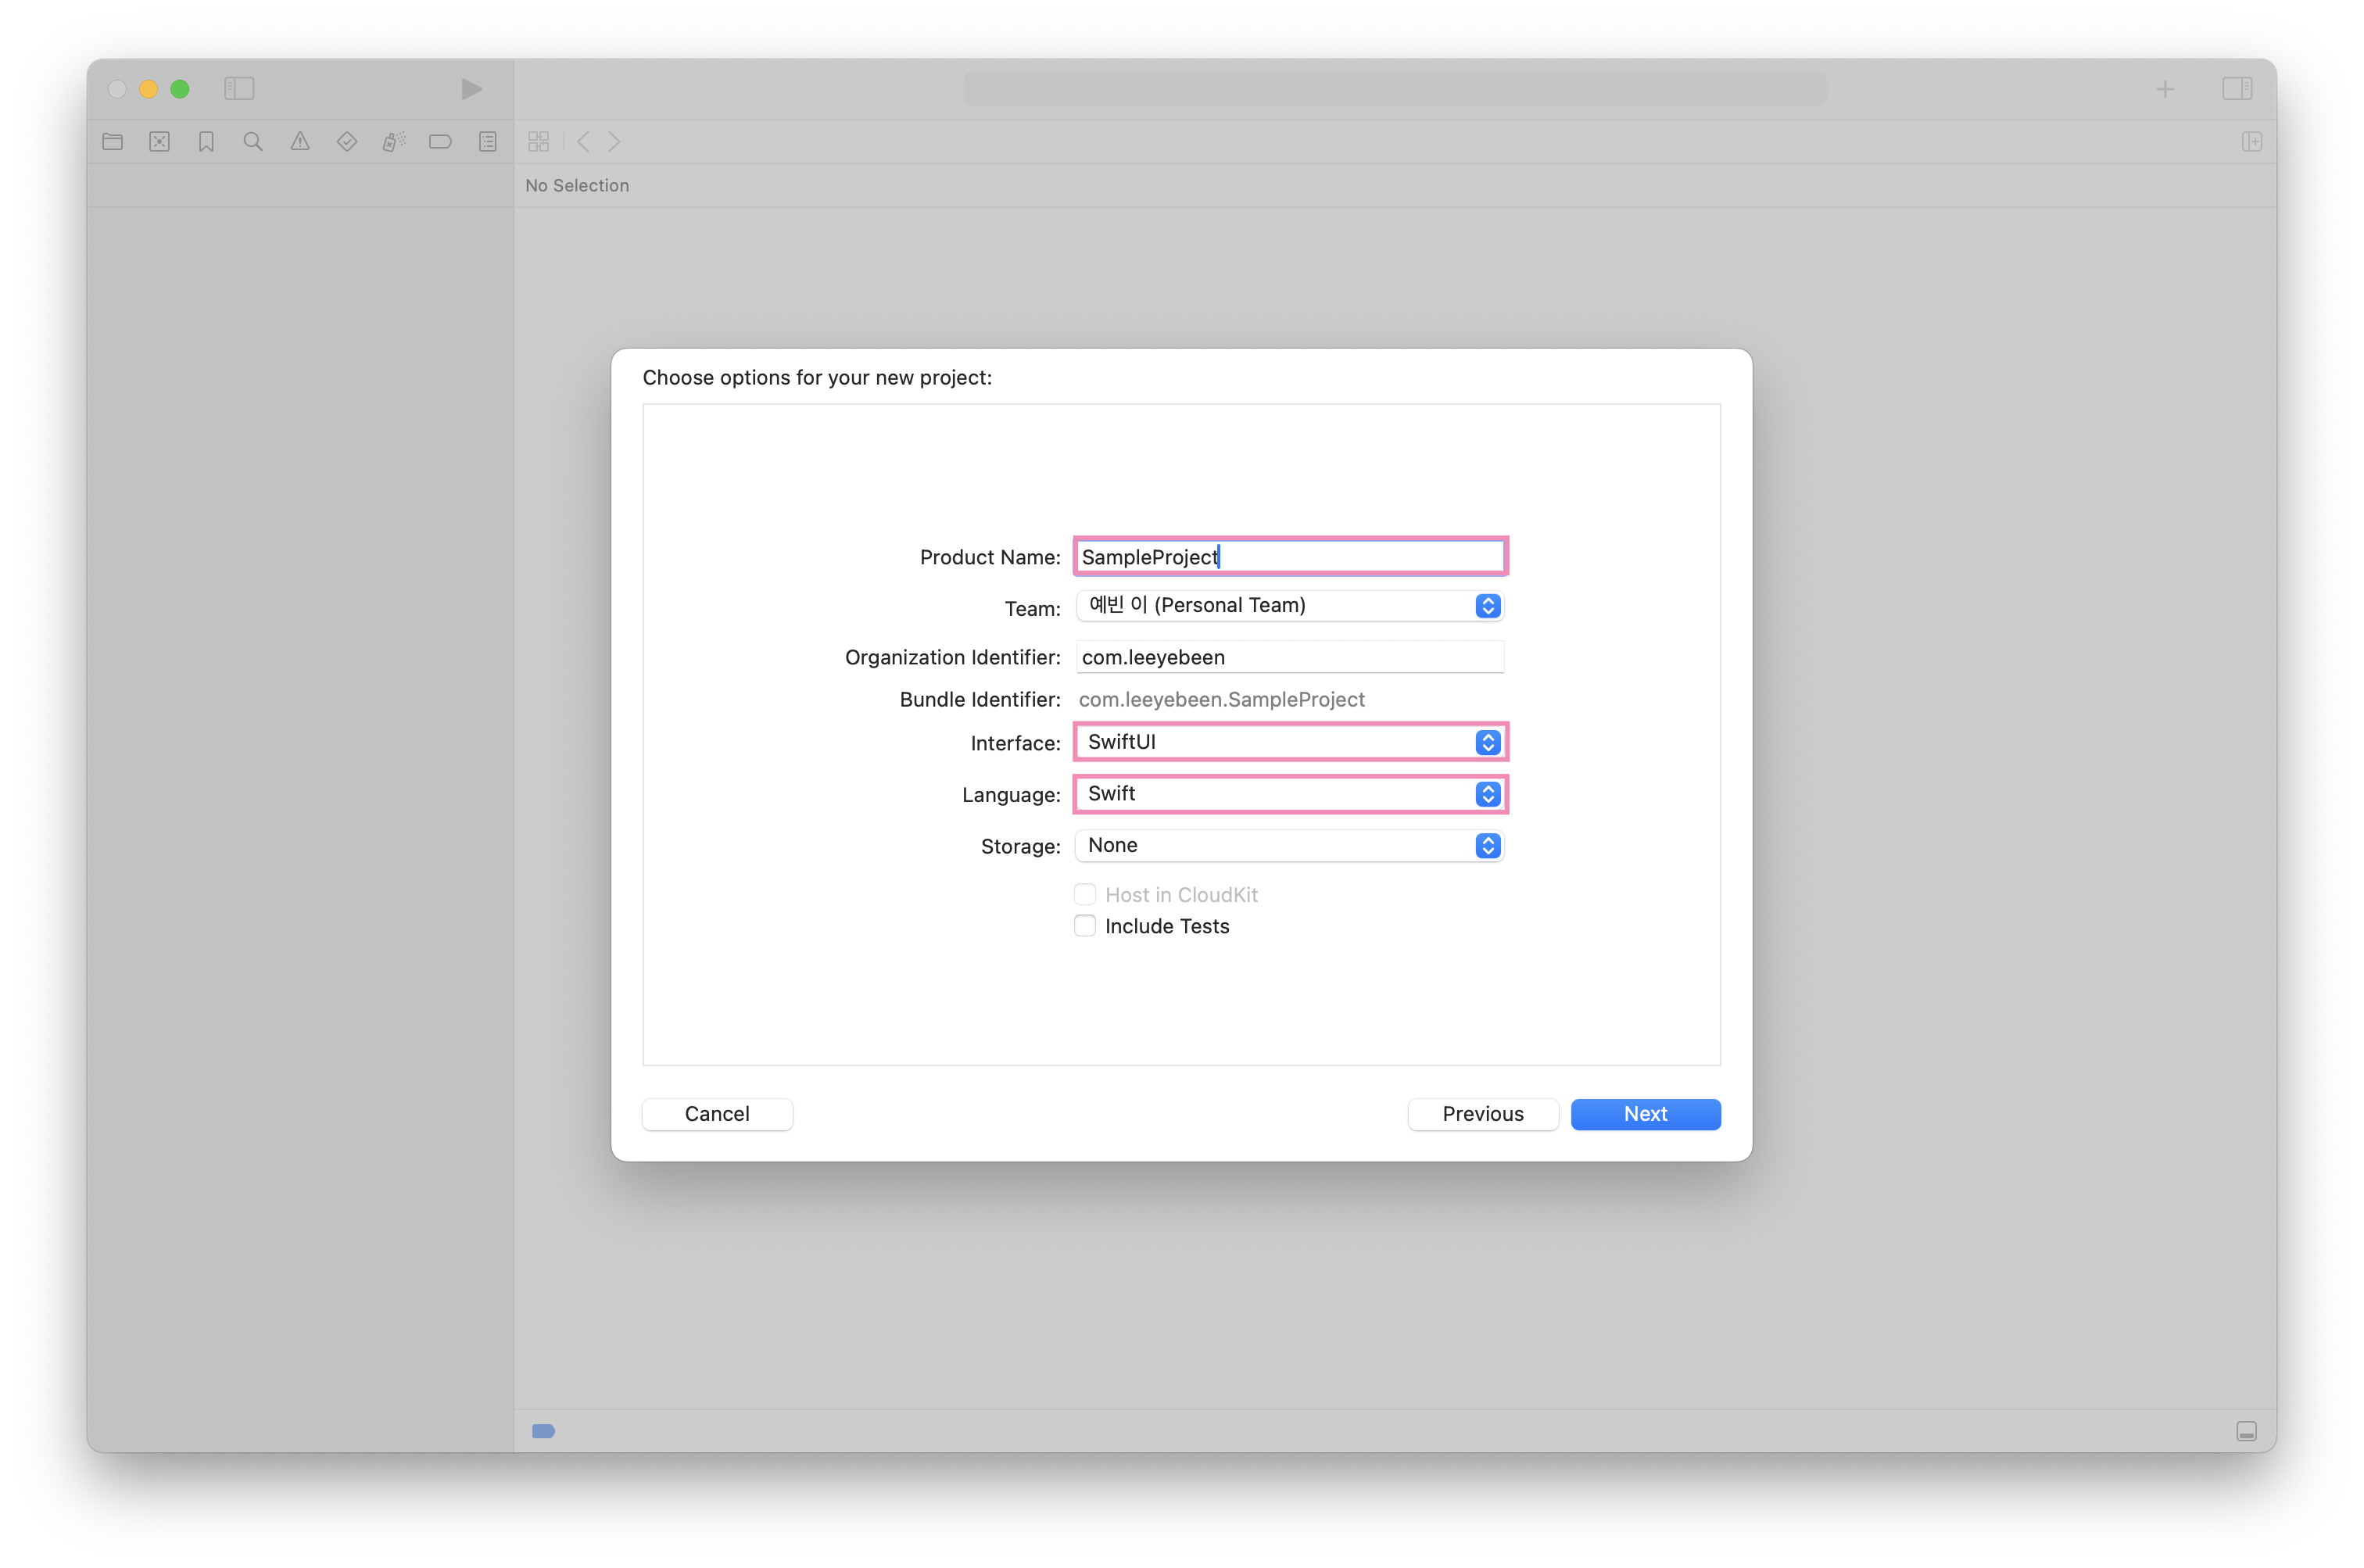Image resolution: width=2364 pixels, height=1568 pixels.
Task: Open the Test navigator diamond icon
Action: 347,142
